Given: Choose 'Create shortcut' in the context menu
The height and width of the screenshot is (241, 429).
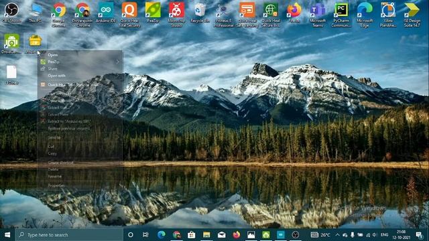Looking at the screenshot, I should point(80,163).
